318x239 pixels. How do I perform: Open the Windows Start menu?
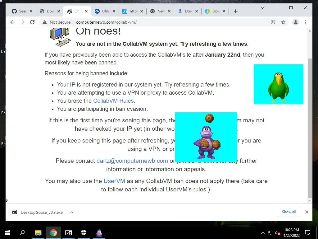point(7,233)
